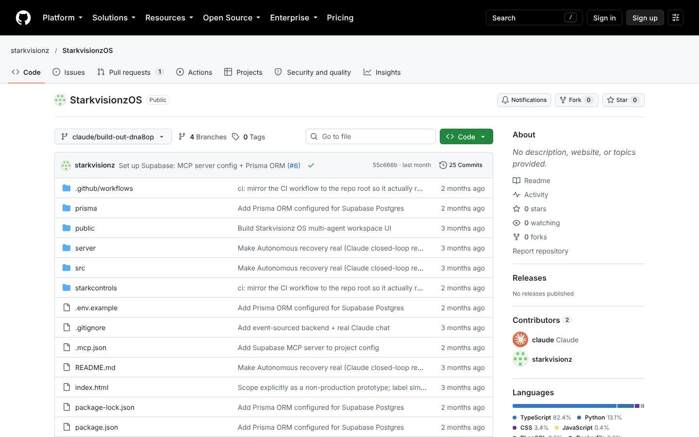Open the Pricing link

(340, 17)
